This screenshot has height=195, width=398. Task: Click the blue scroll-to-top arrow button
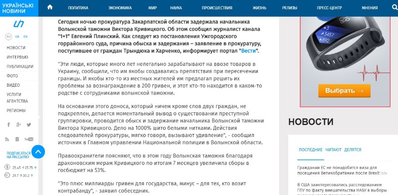[38, 152]
